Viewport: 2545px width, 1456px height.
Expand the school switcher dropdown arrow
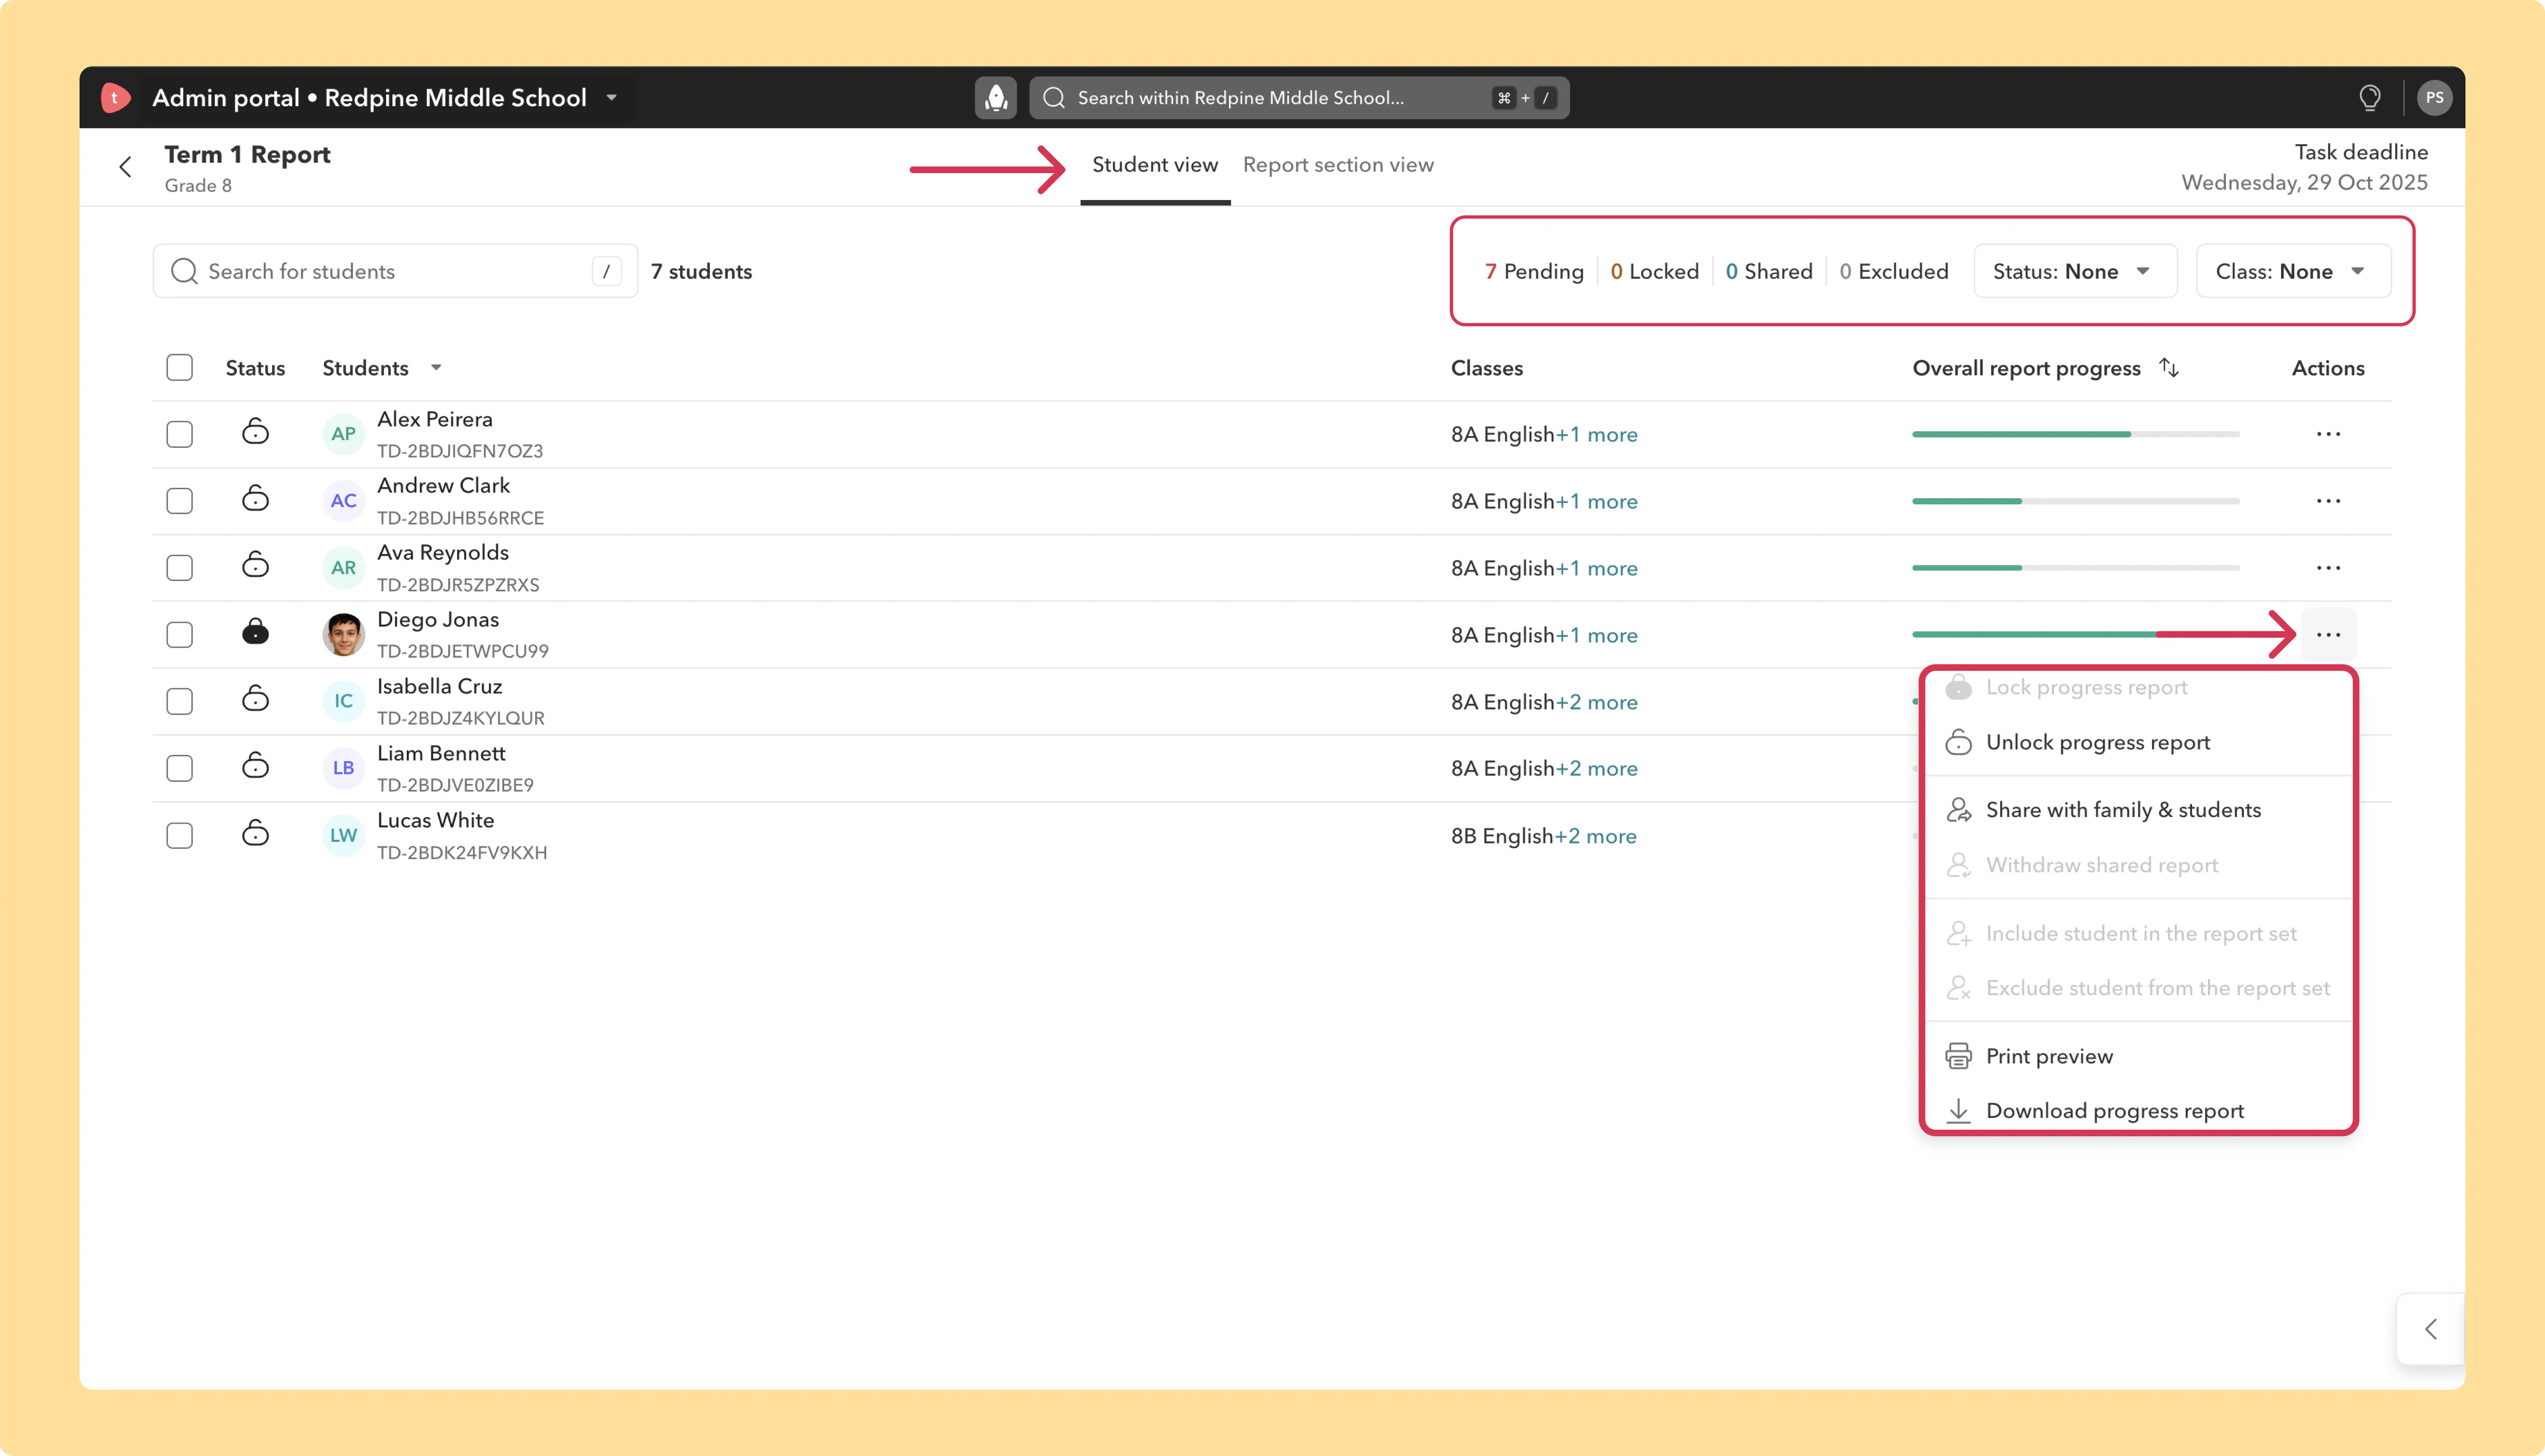(x=611, y=98)
